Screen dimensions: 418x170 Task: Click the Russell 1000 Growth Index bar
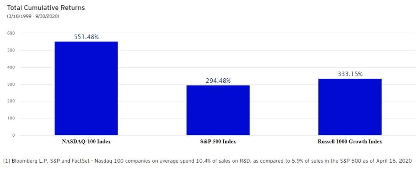350,107
